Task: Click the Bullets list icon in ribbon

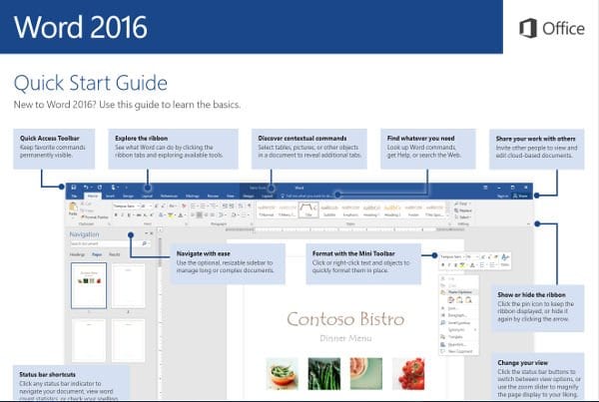Action: (194, 206)
